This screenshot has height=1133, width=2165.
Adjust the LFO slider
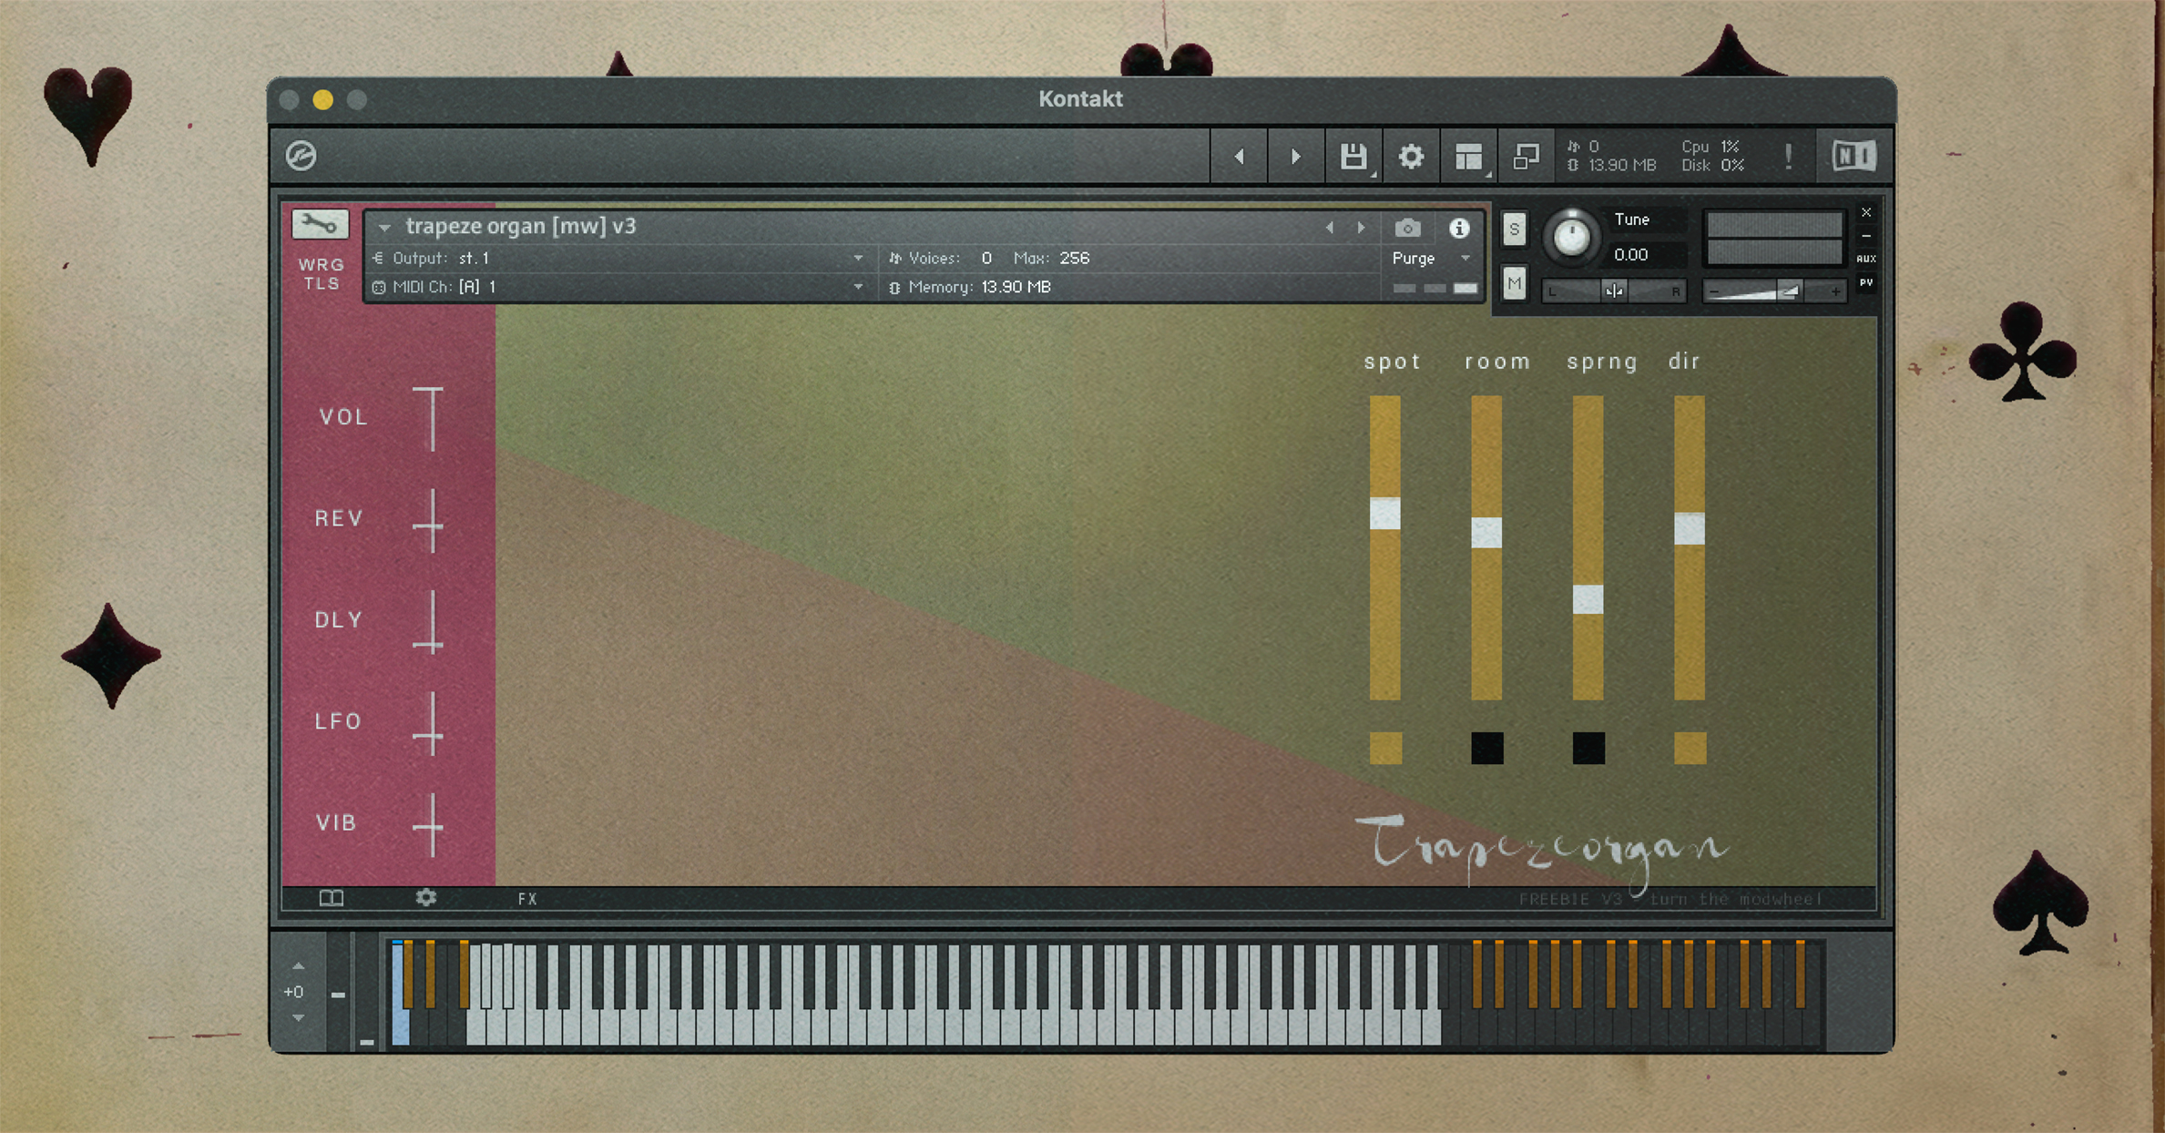(x=429, y=723)
